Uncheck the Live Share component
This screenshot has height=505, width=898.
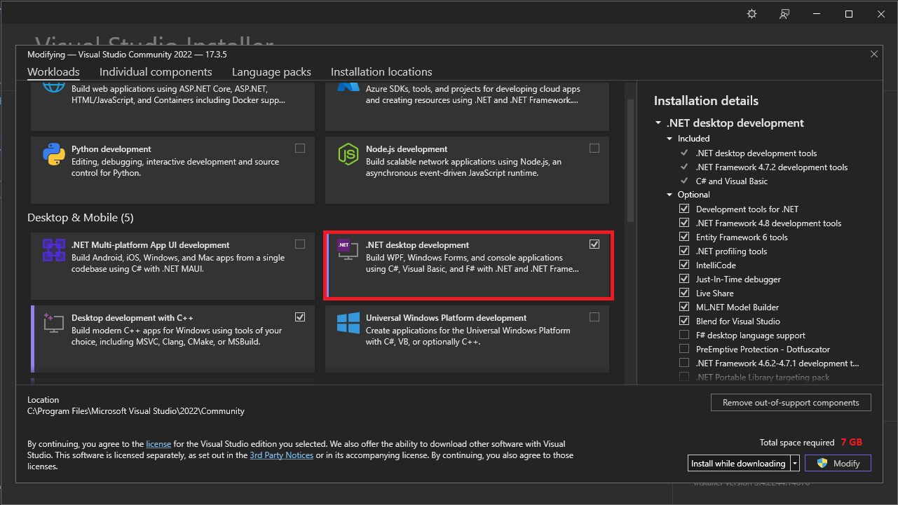(x=684, y=293)
